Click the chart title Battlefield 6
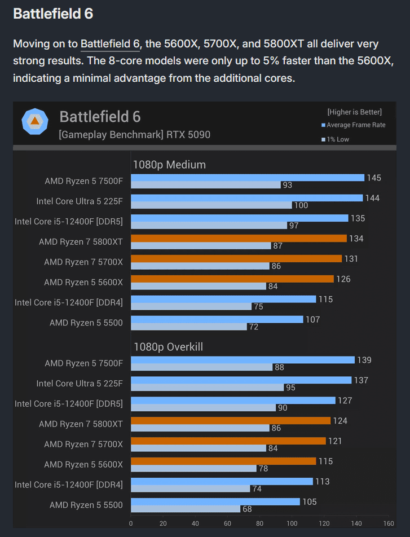This screenshot has width=410, height=537. (100, 117)
